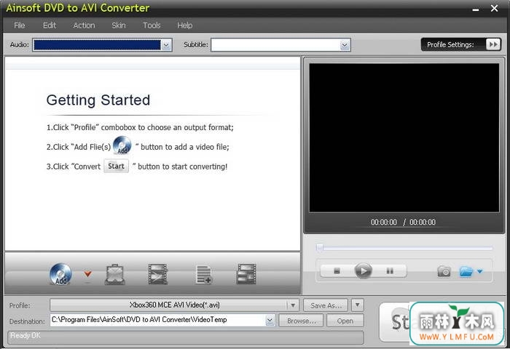The image size is (510, 349).
Task: Open the Profile format combobox
Action: coord(174,305)
